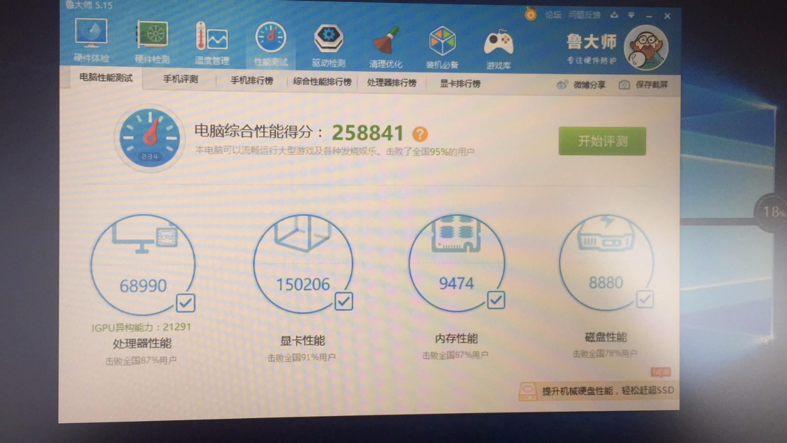Open 驱动检测 driver detection
Screen dimensions: 787x443
(329, 45)
